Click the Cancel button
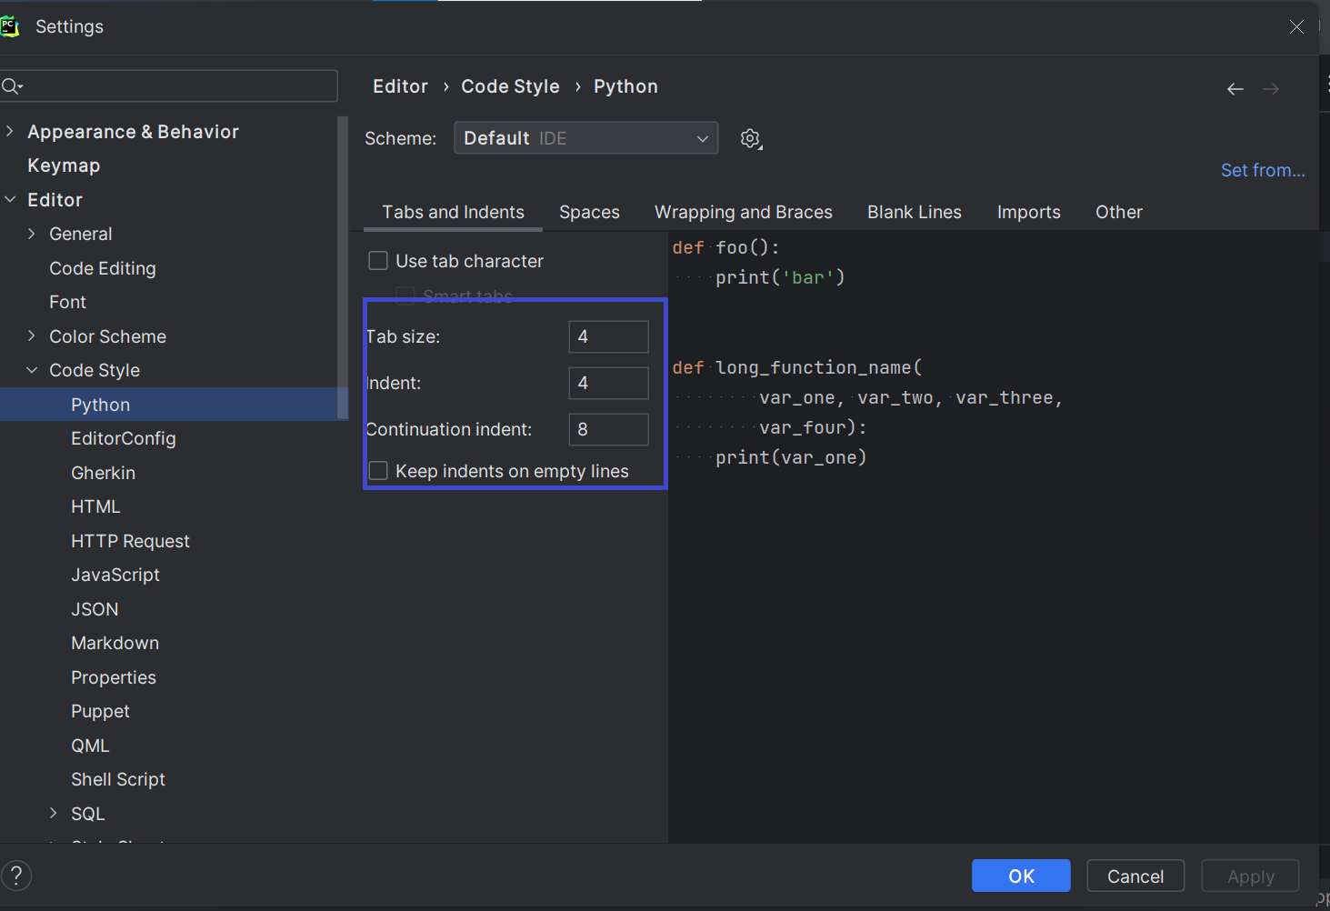The width and height of the screenshot is (1330, 911). pos(1135,876)
